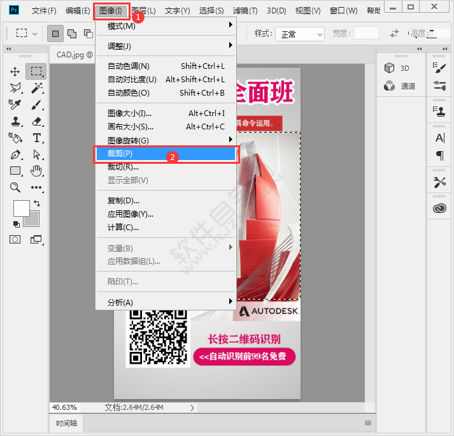454x436 pixels.
Task: Expand the 调整(J) submenu
Action: pyautogui.click(x=166, y=46)
